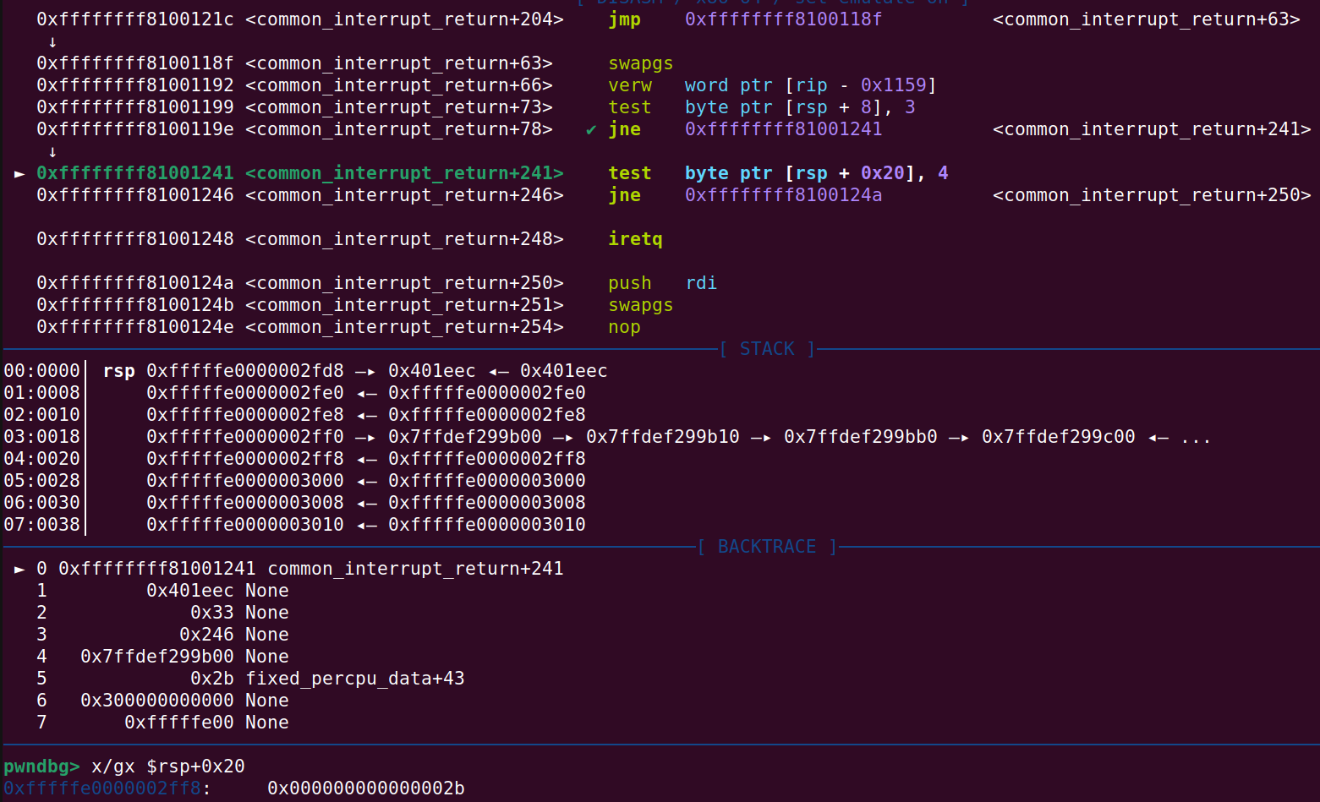Click the rsp register label in the stack
1320x802 pixels.
[118, 371]
